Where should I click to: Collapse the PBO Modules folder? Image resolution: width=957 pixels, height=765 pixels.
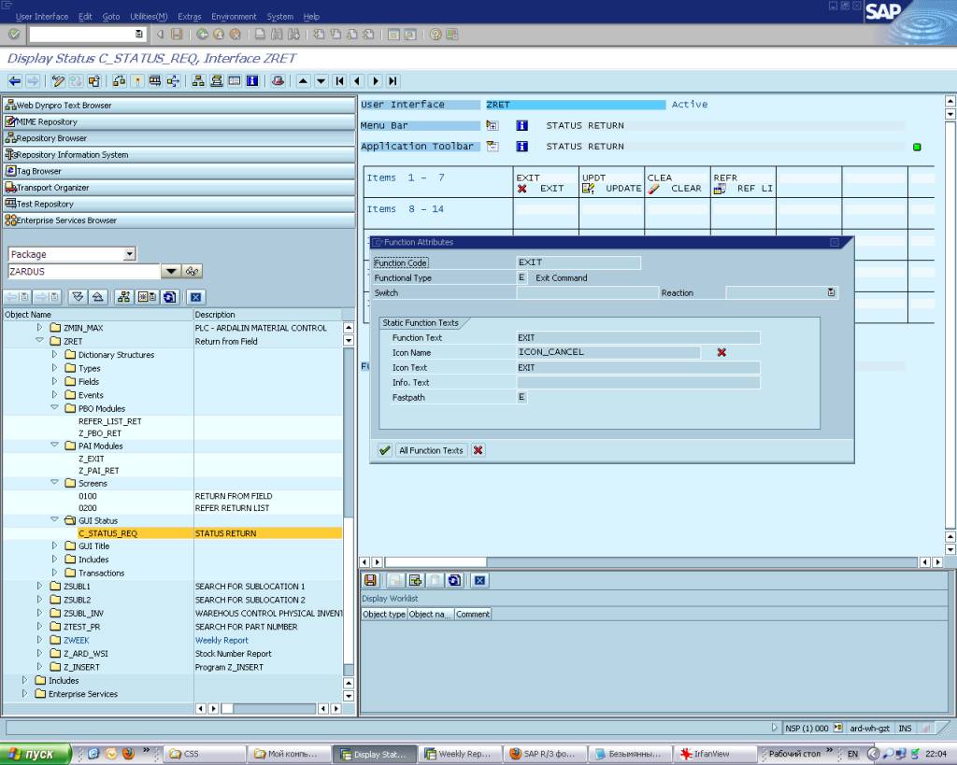click(54, 407)
